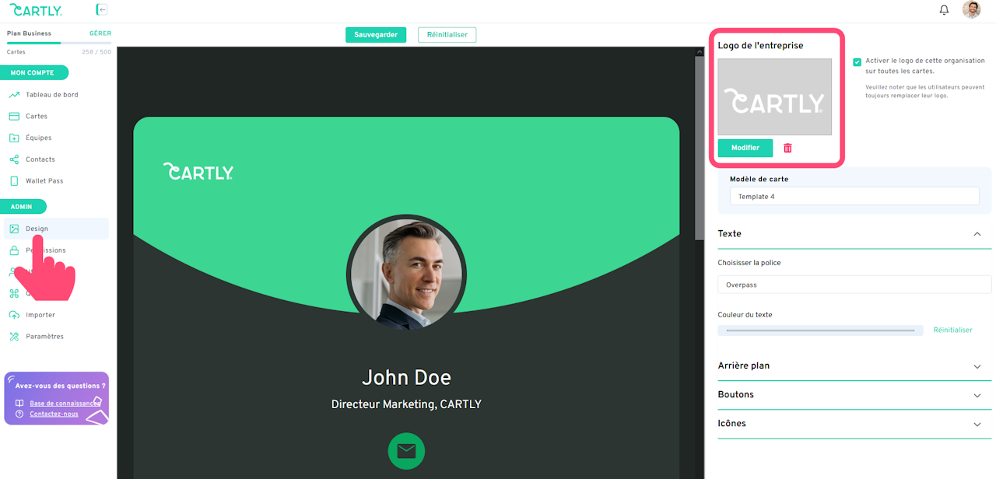This screenshot has width=996, height=479.
Task: Navigate to Contacts
Action: tap(40, 159)
